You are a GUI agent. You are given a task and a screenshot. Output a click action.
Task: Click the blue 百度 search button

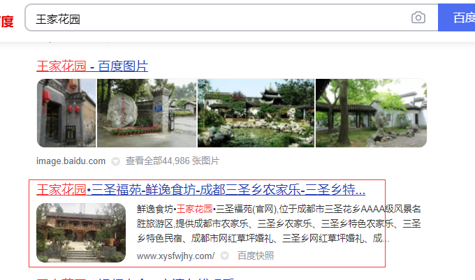click(457, 17)
